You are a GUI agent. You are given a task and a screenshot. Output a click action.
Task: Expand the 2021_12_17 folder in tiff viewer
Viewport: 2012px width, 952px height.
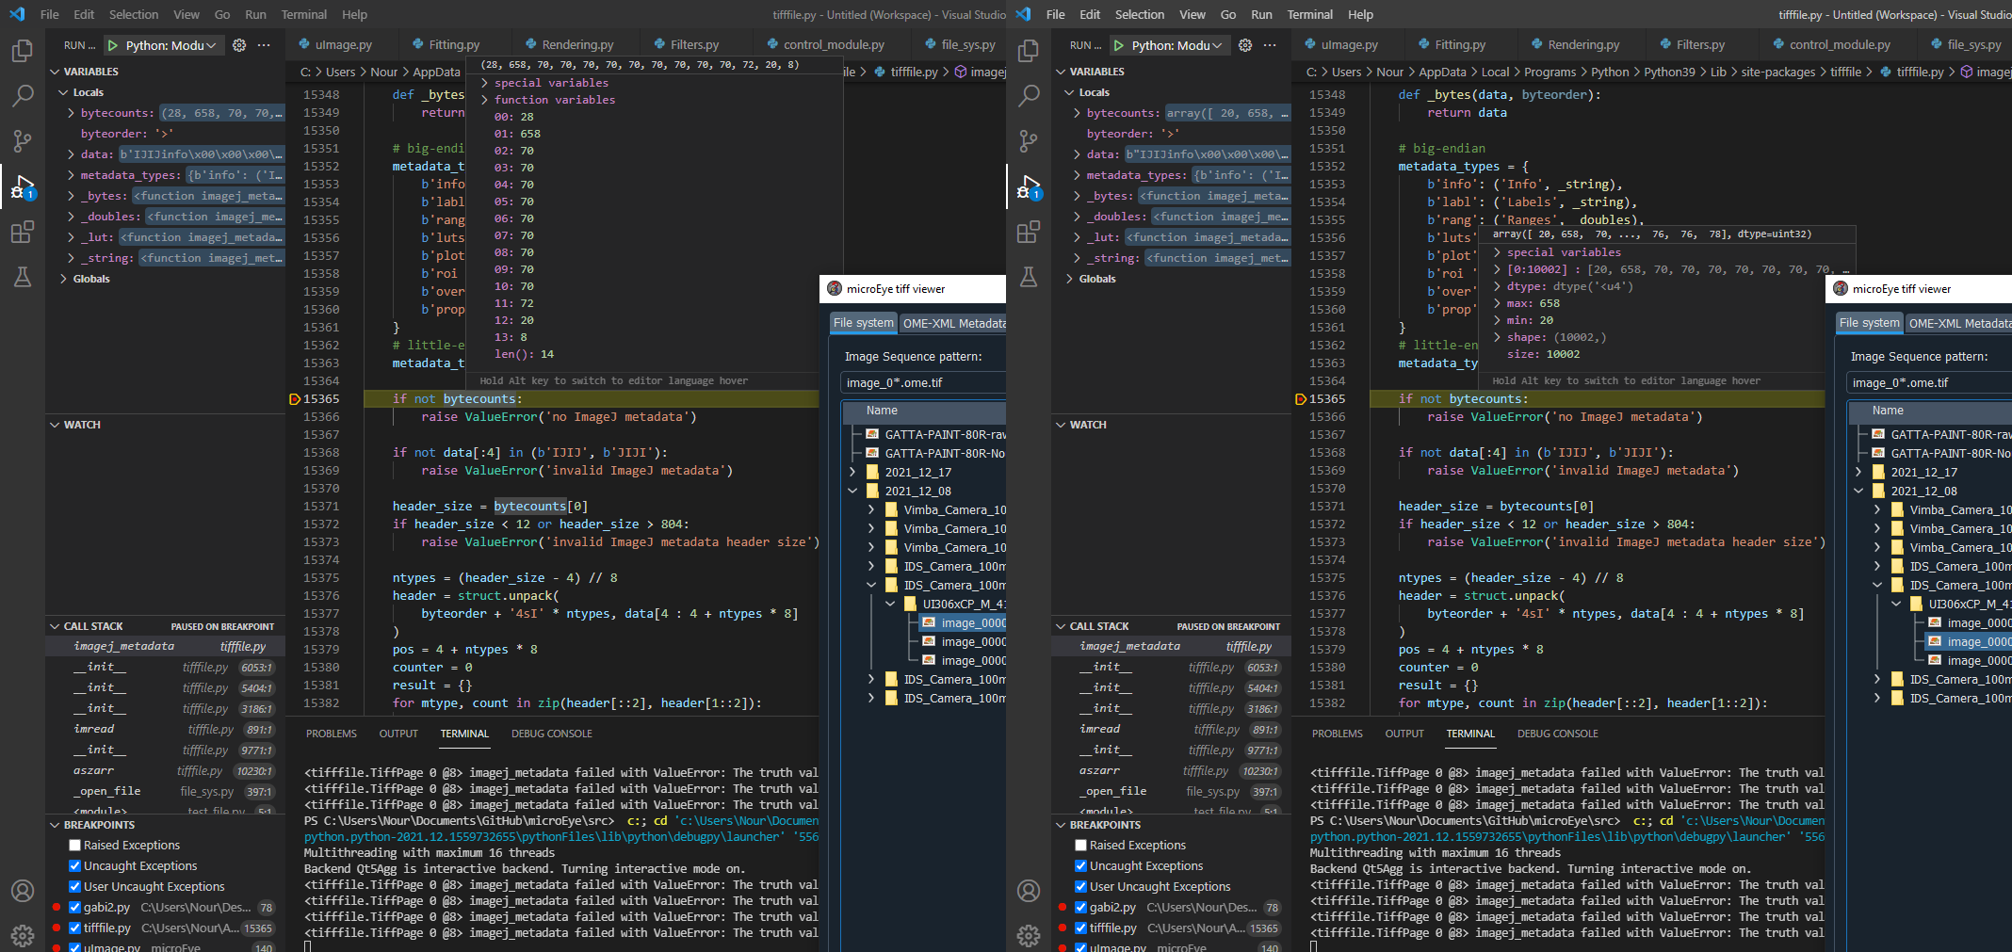(x=852, y=472)
